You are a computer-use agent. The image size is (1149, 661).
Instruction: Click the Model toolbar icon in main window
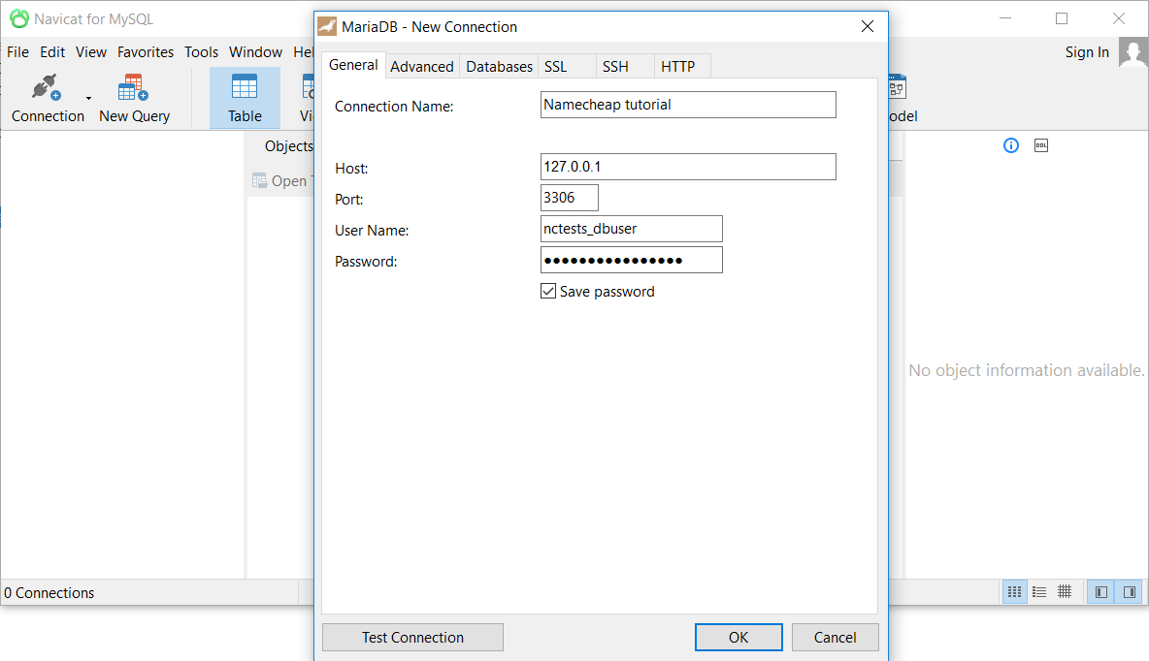(898, 88)
